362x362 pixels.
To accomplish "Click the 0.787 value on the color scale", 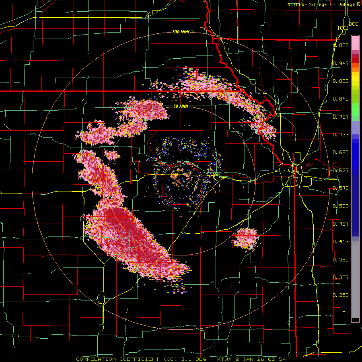I will (341, 117).
